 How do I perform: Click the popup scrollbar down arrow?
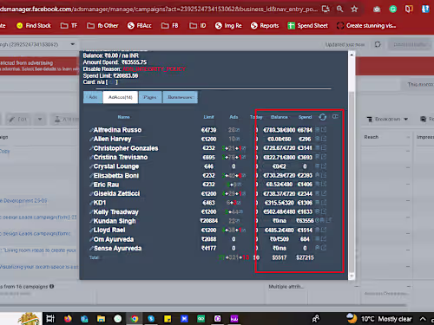coord(352,276)
